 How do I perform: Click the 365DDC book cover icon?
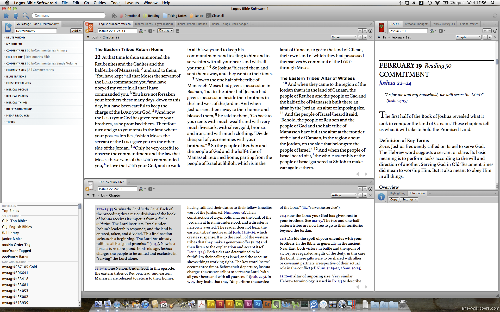point(381,27)
